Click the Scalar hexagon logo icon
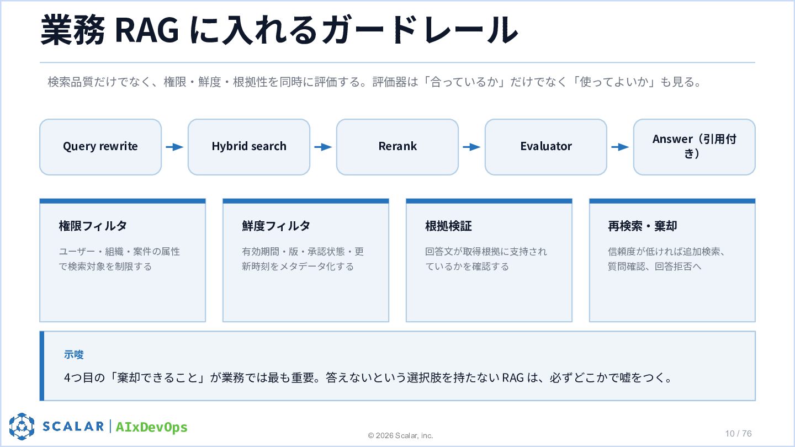 tap(22, 427)
